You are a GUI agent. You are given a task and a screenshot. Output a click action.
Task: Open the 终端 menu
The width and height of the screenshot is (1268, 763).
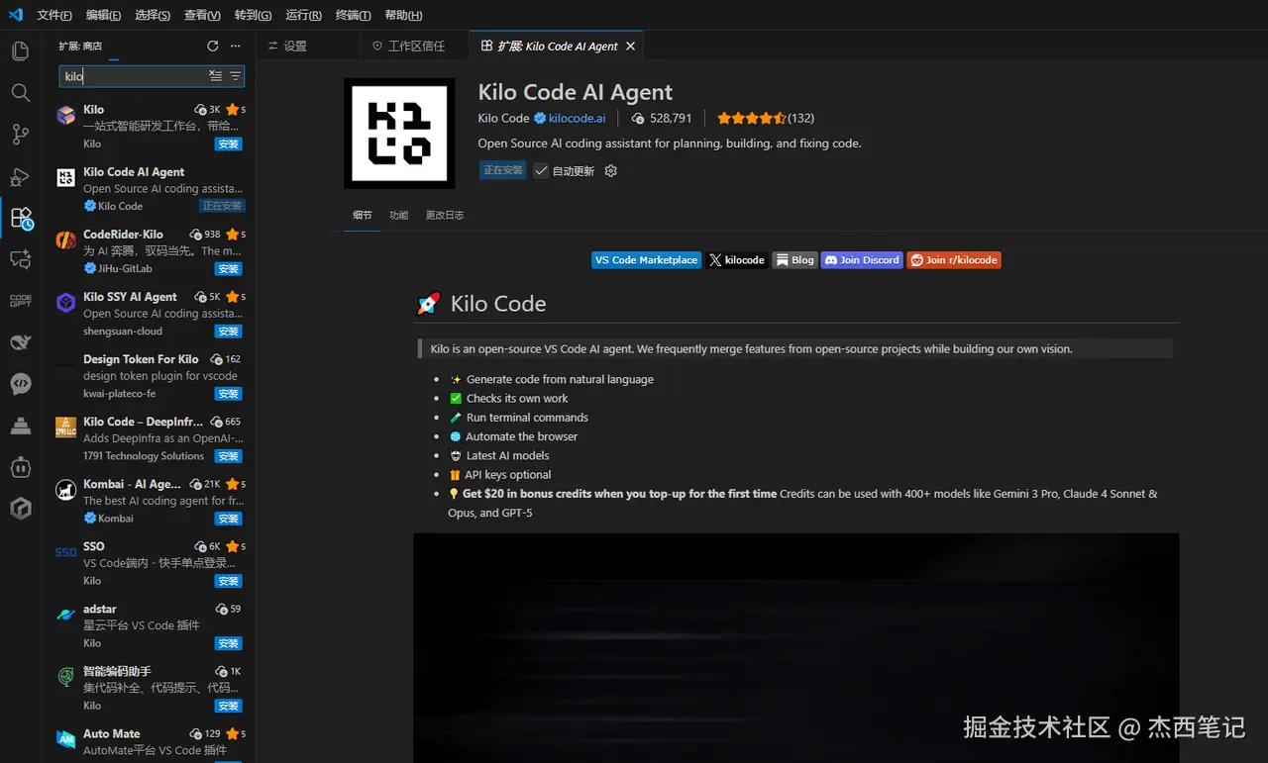[353, 15]
